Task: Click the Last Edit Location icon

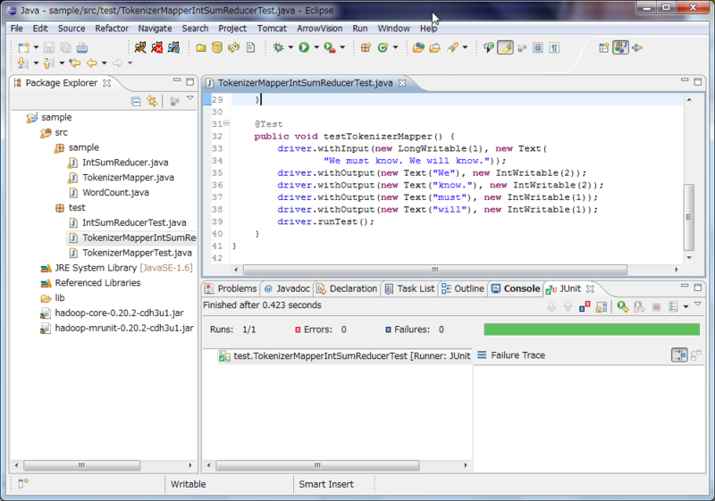Action: 75,63
